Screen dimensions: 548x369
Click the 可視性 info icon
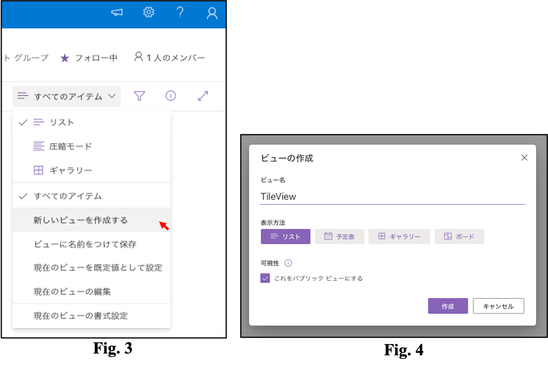click(x=288, y=263)
